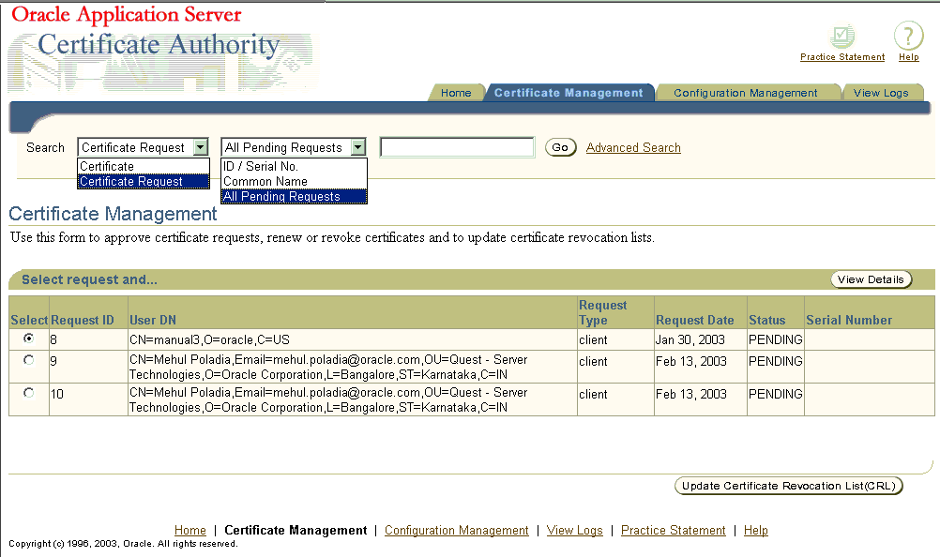The image size is (940, 557).
Task: Expand the Certificate Request dropdown arrow
Action: [x=201, y=147]
